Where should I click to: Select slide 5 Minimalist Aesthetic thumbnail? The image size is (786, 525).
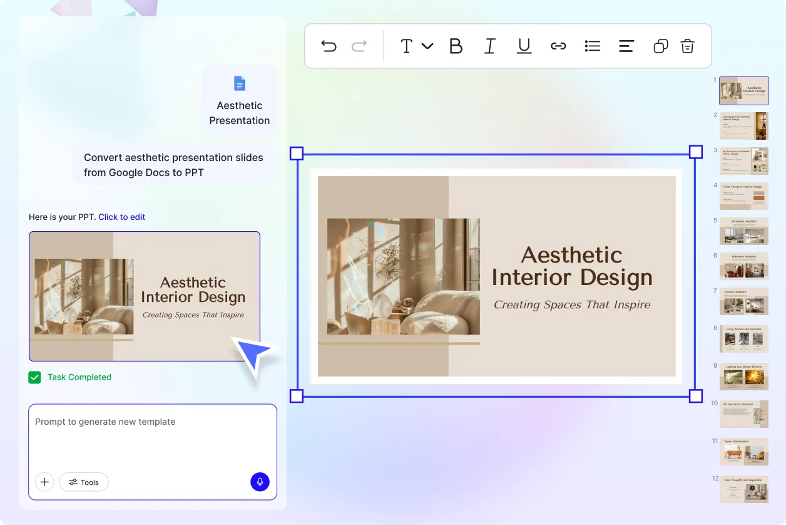coord(744,231)
